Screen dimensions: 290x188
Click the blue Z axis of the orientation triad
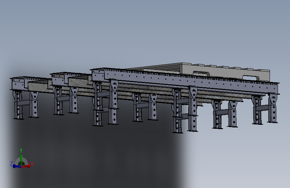click(17, 166)
